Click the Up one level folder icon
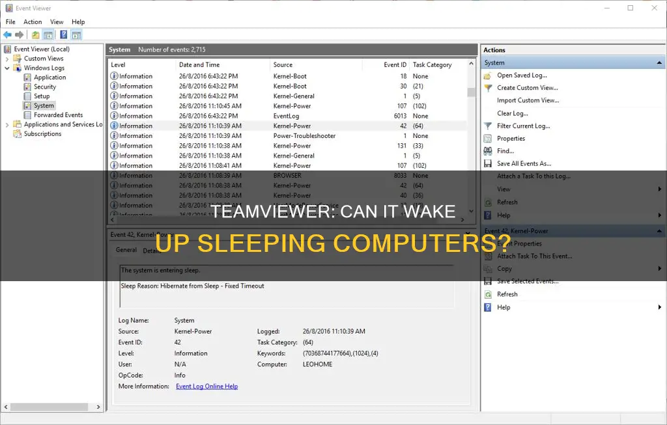Viewport: 667px width, 425px height. tap(36, 35)
